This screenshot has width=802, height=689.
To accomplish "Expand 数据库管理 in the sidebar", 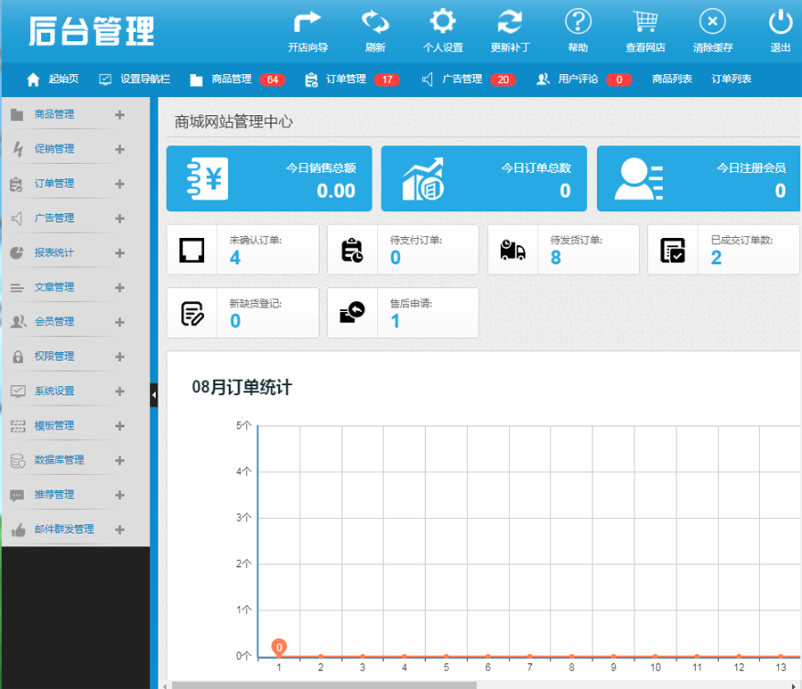I will pos(119,461).
